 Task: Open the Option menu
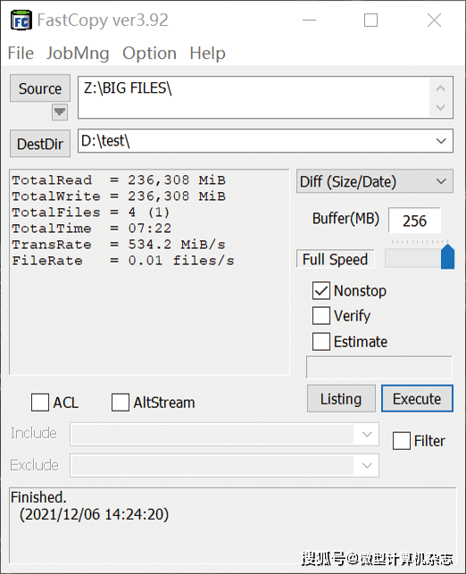pos(149,54)
